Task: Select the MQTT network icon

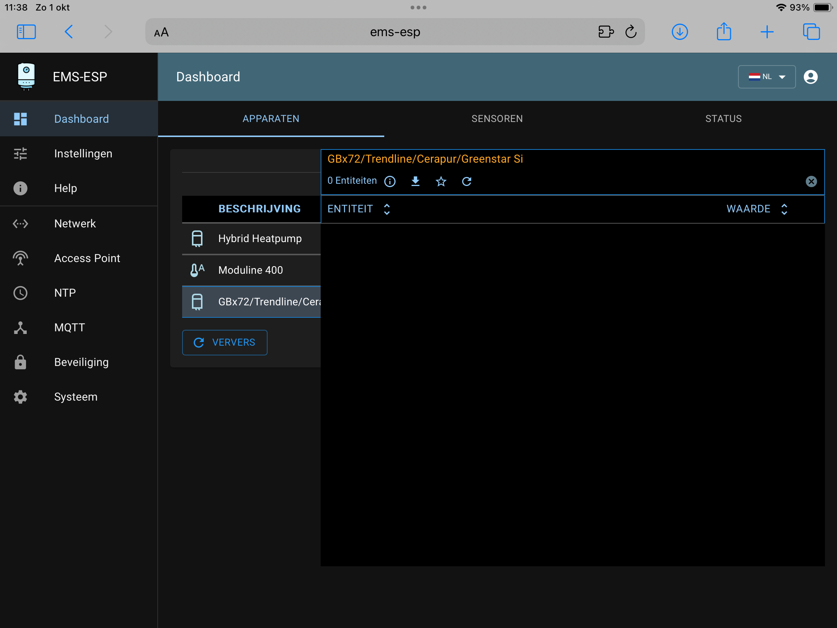Action: [20, 328]
